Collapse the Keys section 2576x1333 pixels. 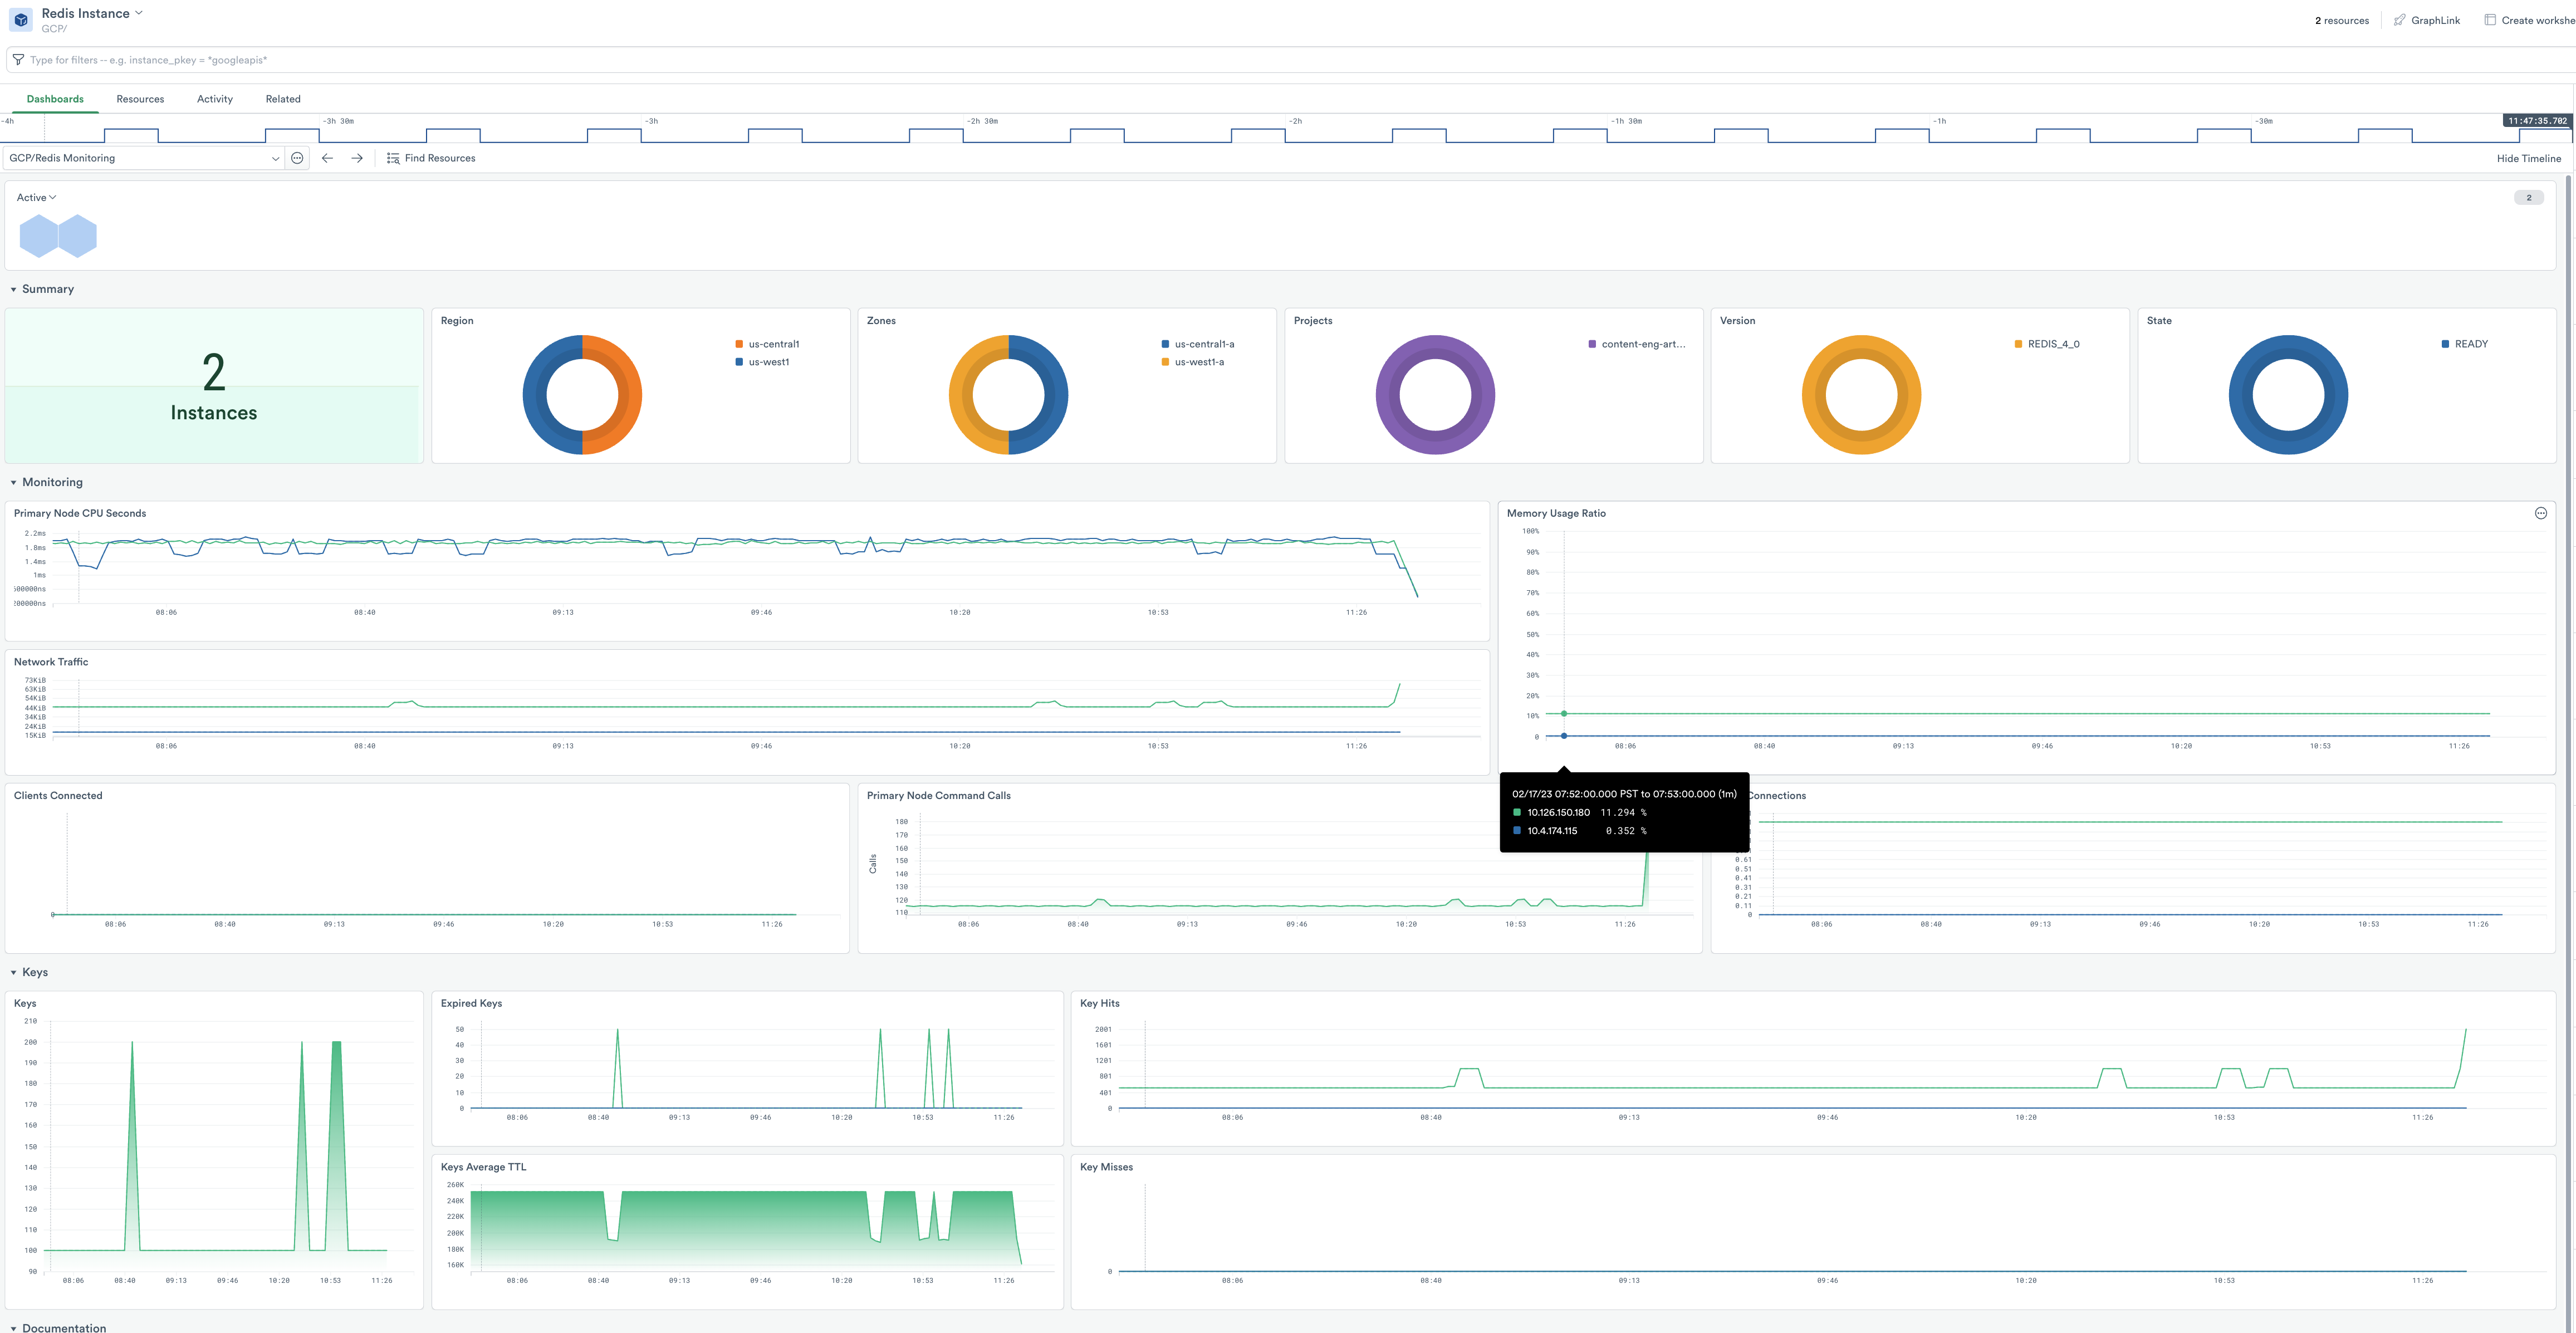(13, 972)
